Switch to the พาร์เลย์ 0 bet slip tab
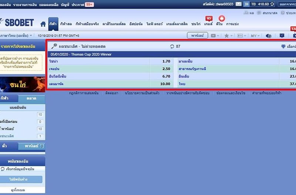296x195 pixels. click(x=32, y=146)
